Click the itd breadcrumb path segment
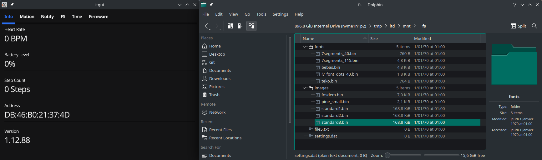Screen dimensions: 542x160 tap(392, 26)
